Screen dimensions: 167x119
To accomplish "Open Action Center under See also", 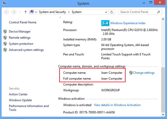I will pos(18,94).
